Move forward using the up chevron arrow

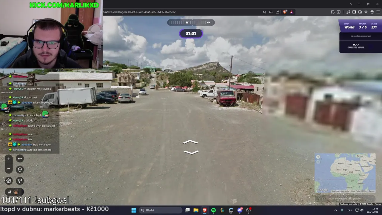click(x=190, y=142)
